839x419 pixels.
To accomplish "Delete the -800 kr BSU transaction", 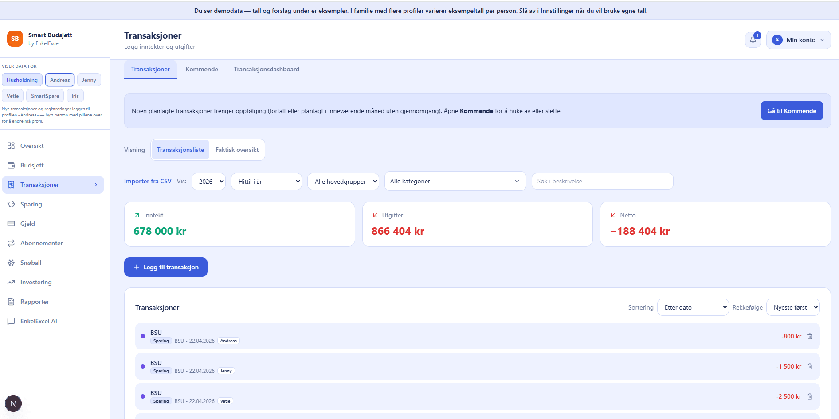I will 810,336.
